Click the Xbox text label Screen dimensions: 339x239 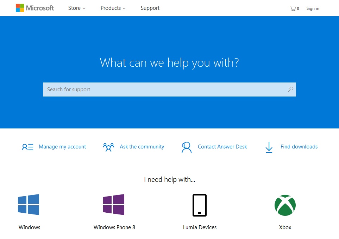point(285,227)
